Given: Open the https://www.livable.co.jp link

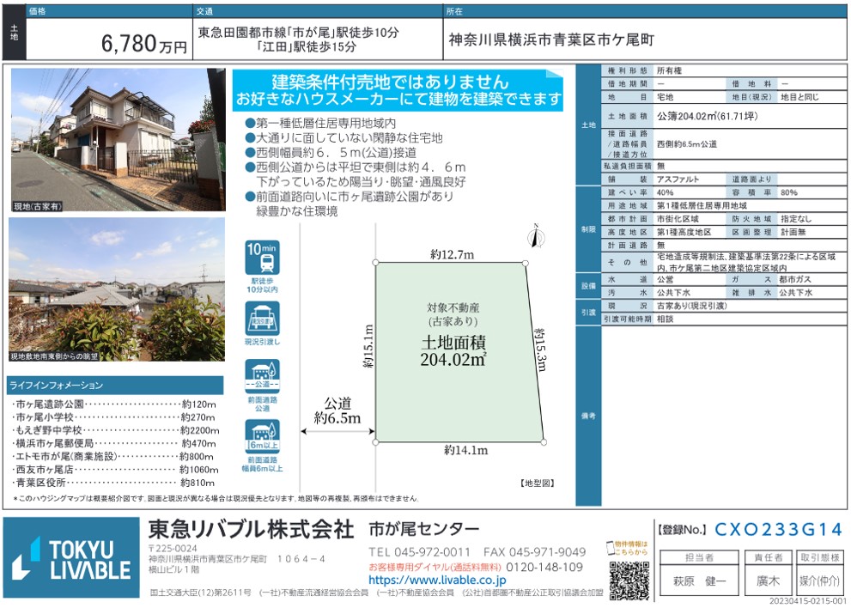Looking at the screenshot, I should click(437, 581).
